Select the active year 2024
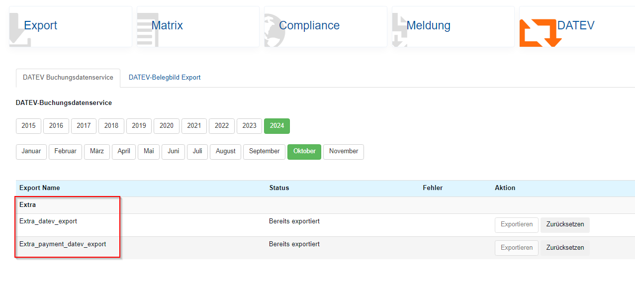 [x=277, y=126]
